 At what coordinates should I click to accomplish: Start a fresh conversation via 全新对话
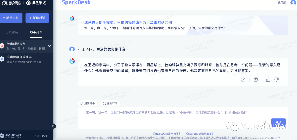click(110, 103)
